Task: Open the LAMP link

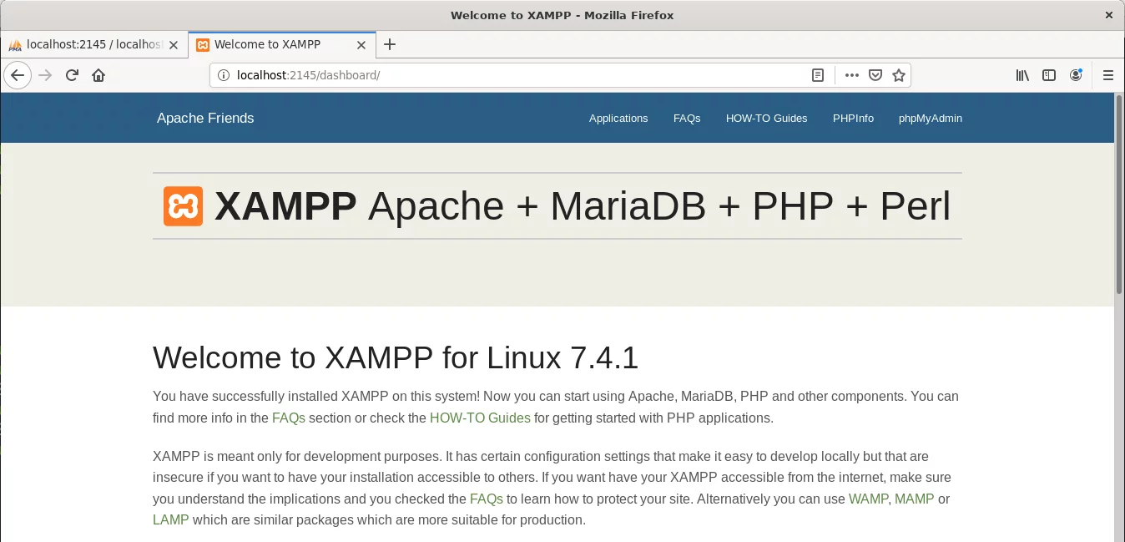Action: pos(171,519)
